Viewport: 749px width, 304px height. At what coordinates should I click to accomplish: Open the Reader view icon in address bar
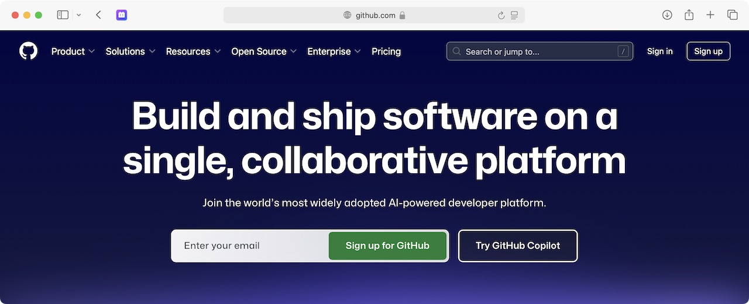click(x=514, y=16)
